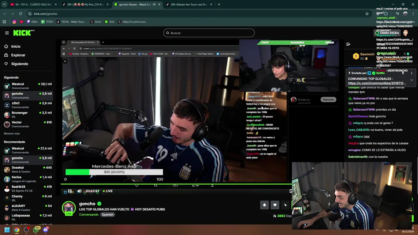This screenshot has width=418, height=235.
Task: Expand the list with Mostrar más
Action: [12, 133]
